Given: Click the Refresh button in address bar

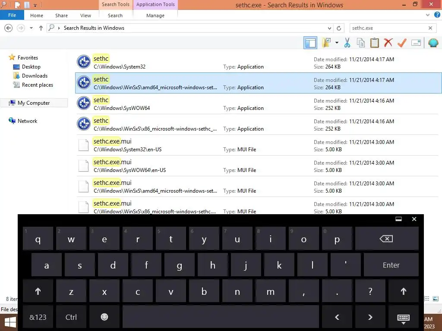Looking at the screenshot, I should [x=339, y=28].
